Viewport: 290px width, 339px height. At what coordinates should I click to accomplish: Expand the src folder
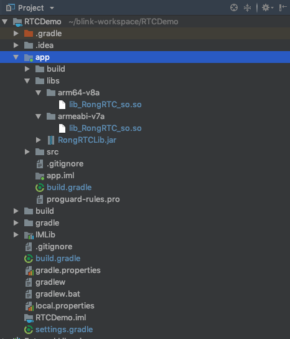27,152
